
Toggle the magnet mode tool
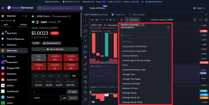tap(85, 77)
